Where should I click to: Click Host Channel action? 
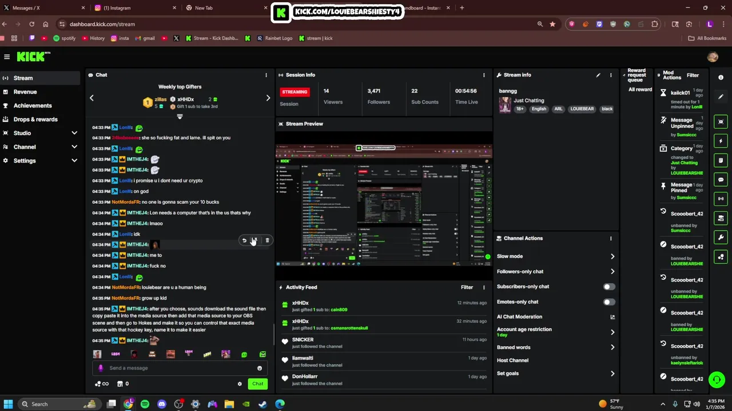[512, 360]
